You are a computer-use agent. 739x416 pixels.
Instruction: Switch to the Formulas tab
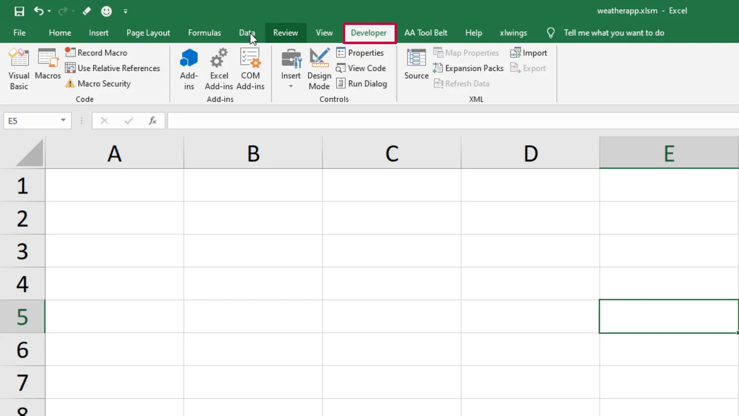tap(204, 33)
